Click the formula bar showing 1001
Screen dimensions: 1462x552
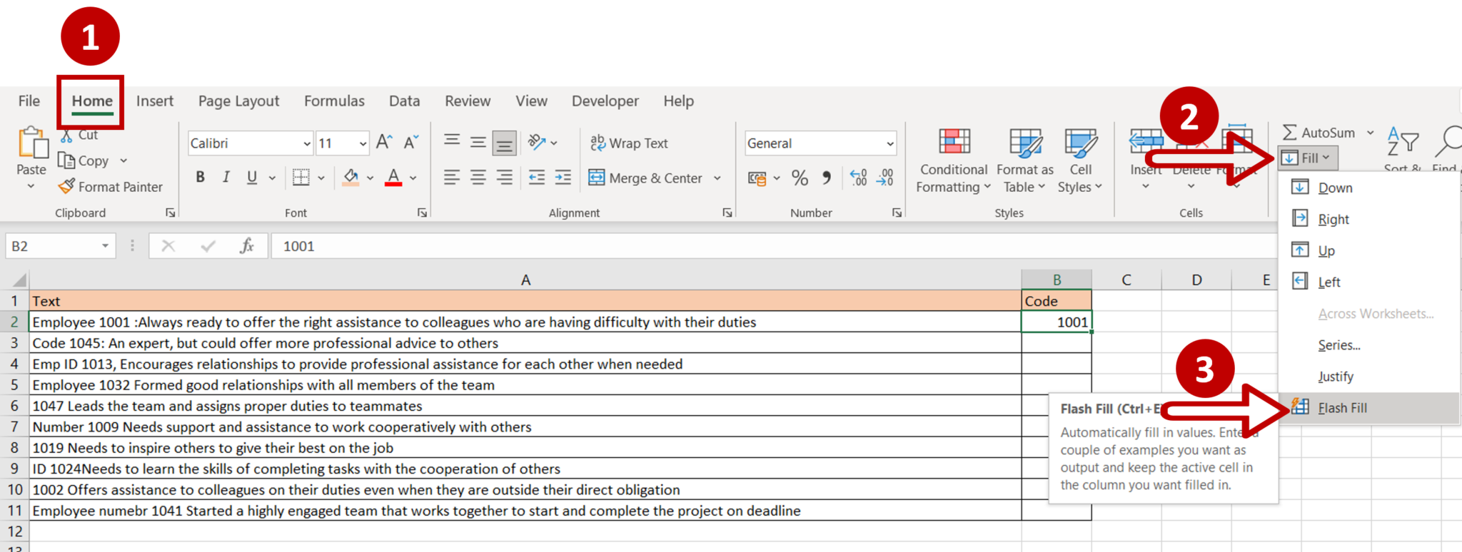point(773,246)
